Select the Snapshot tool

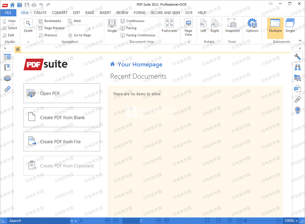[232, 26]
